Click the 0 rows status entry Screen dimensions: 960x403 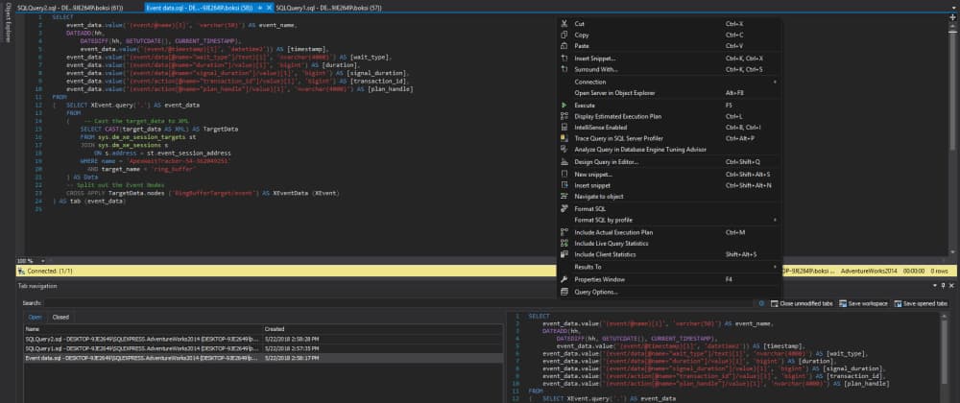pyautogui.click(x=940, y=271)
